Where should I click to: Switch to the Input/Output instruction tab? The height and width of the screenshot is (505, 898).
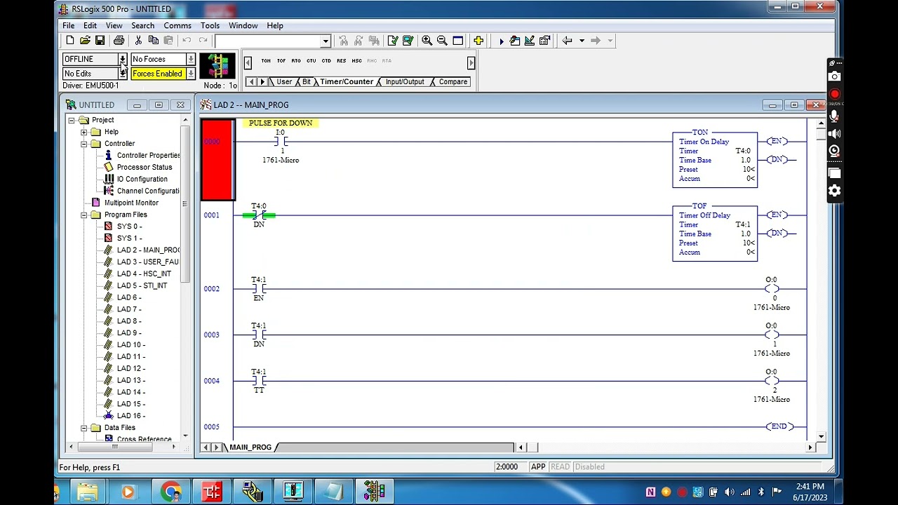coord(405,82)
